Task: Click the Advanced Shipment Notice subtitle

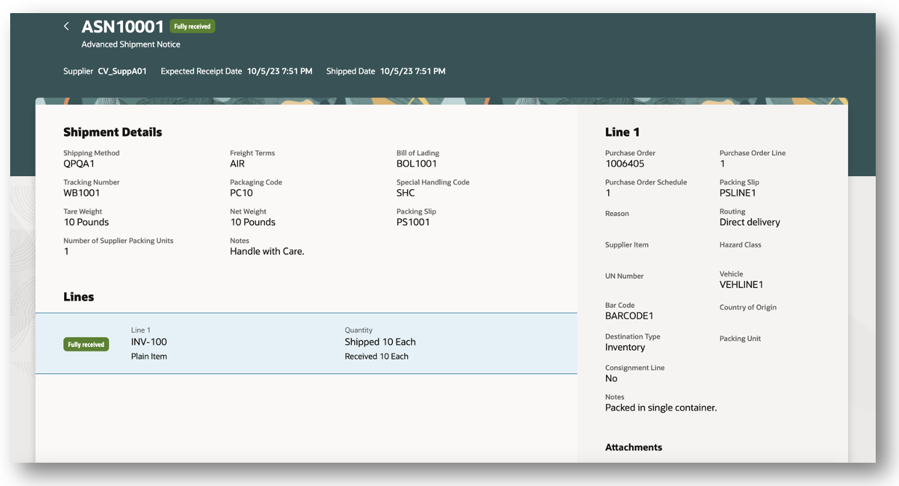Action: (x=131, y=44)
